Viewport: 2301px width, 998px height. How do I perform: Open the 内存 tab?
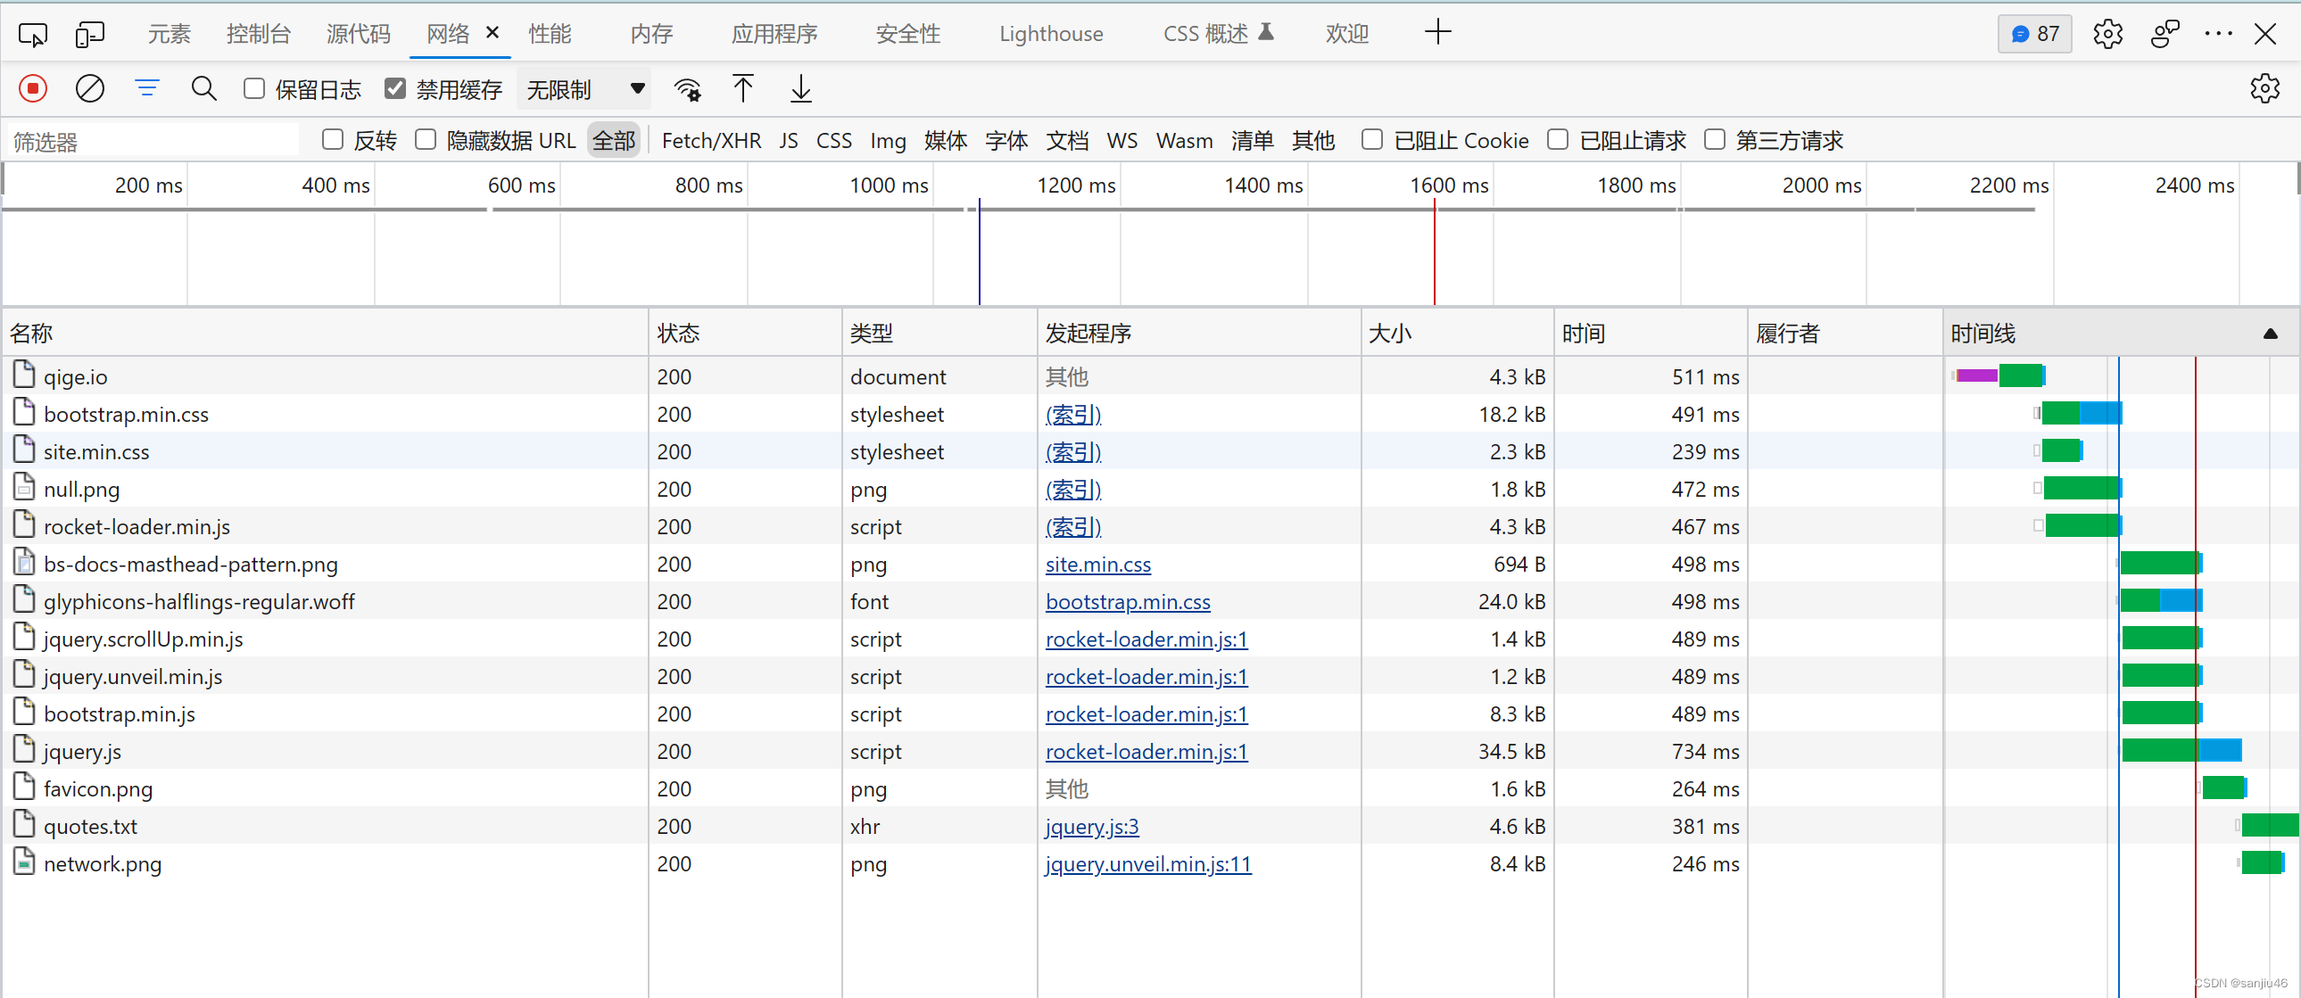[652, 34]
